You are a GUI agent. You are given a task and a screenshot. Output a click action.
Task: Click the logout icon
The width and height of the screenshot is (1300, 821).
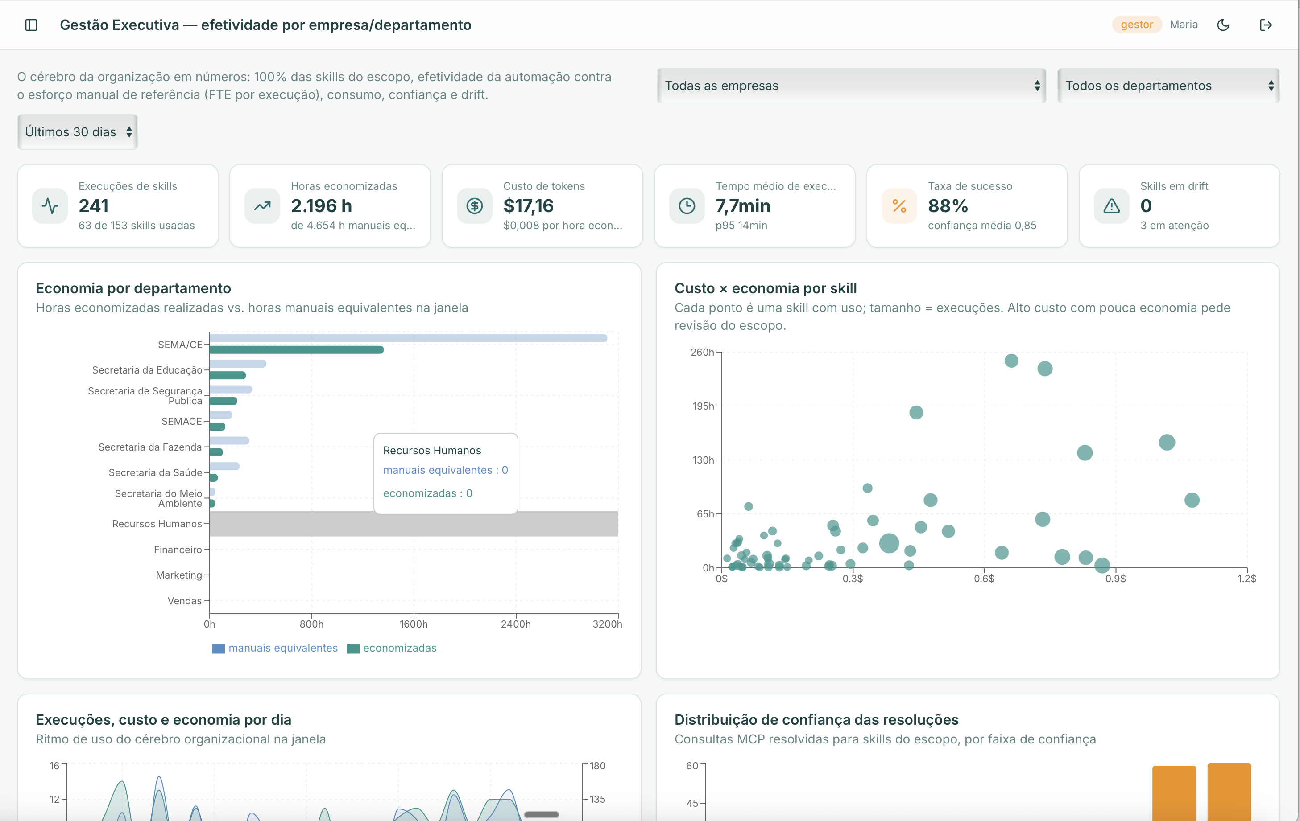point(1266,25)
